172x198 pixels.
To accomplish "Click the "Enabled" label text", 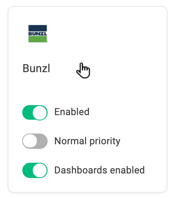I will 72,112.
